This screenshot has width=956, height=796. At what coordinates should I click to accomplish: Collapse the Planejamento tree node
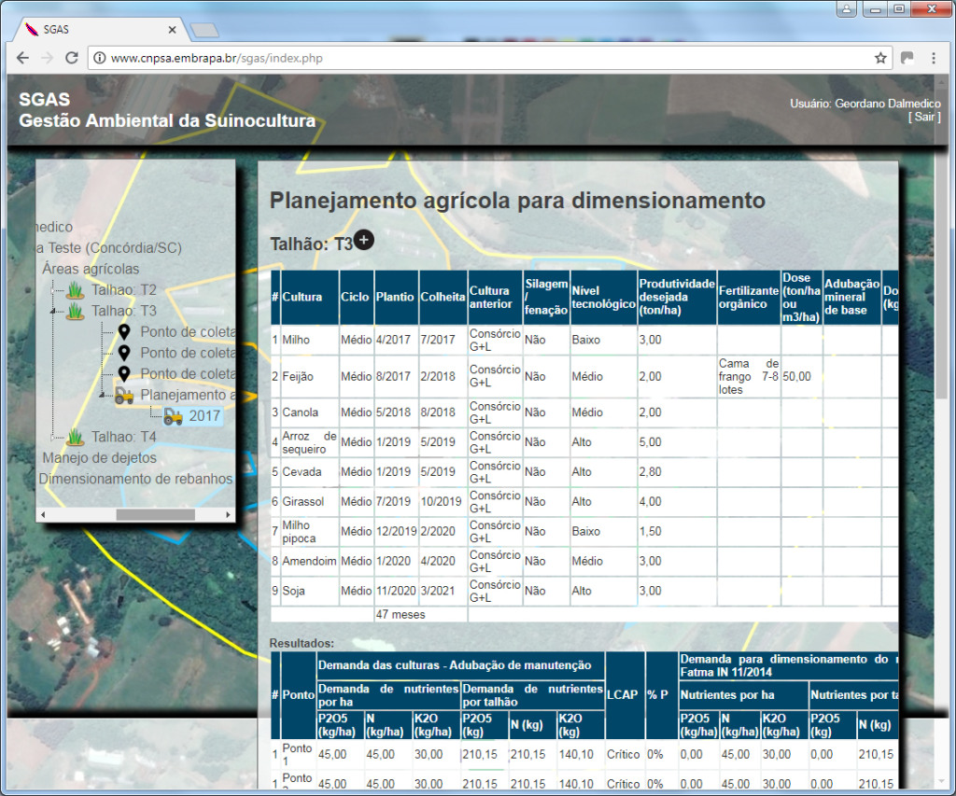click(102, 396)
